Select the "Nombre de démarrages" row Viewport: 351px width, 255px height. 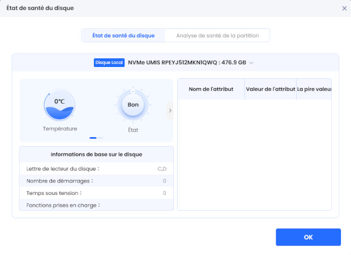[x=96, y=181]
